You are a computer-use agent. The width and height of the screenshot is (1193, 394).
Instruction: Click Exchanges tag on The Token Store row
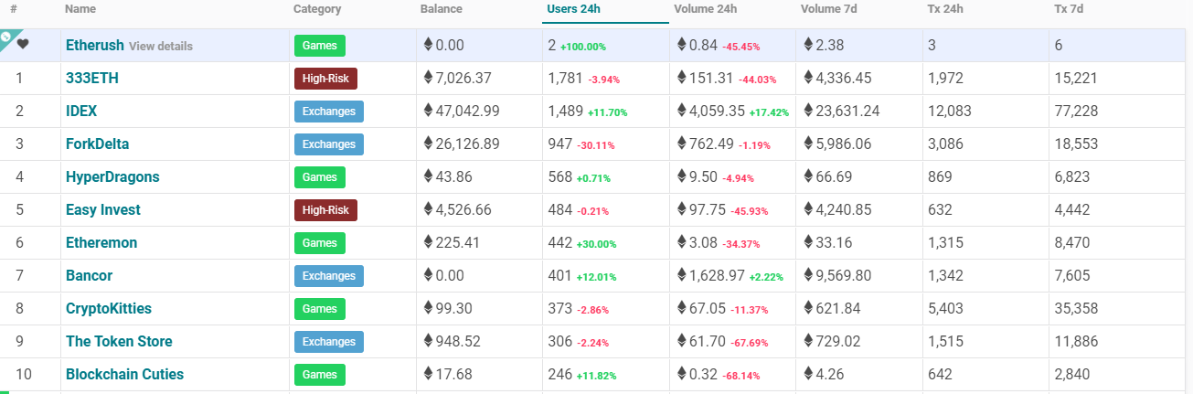click(x=329, y=342)
